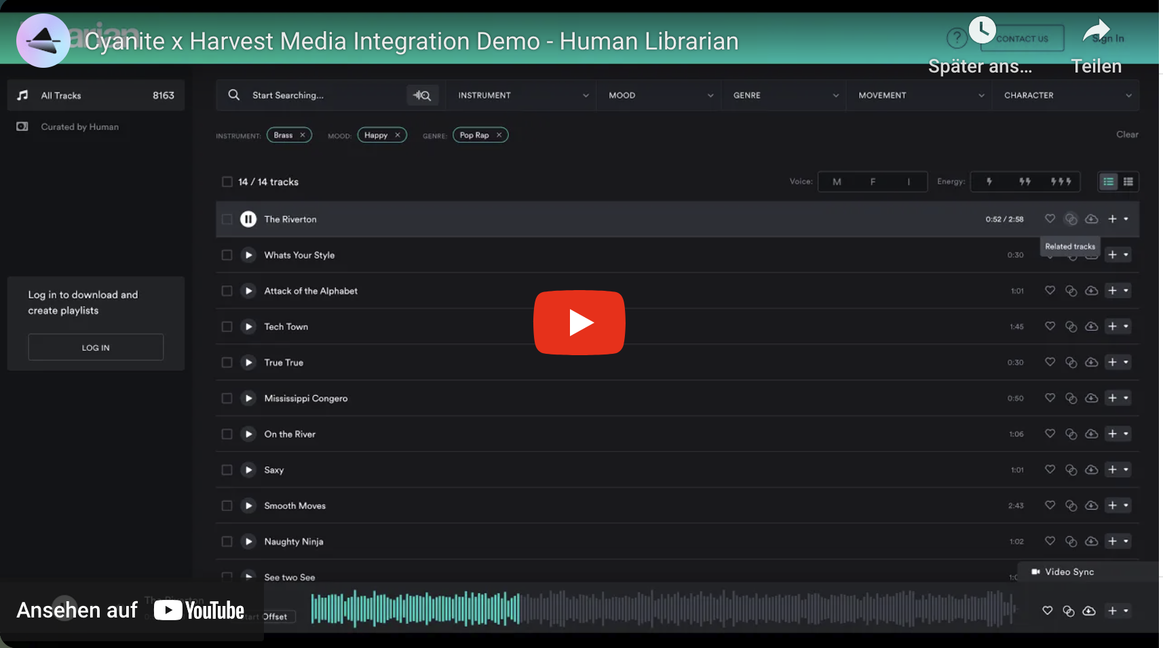Image resolution: width=1163 pixels, height=648 pixels.
Task: Download Saxy via cloud icon
Action: tap(1091, 470)
